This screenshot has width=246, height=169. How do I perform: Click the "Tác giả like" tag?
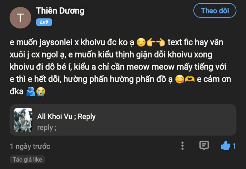[x=27, y=159]
